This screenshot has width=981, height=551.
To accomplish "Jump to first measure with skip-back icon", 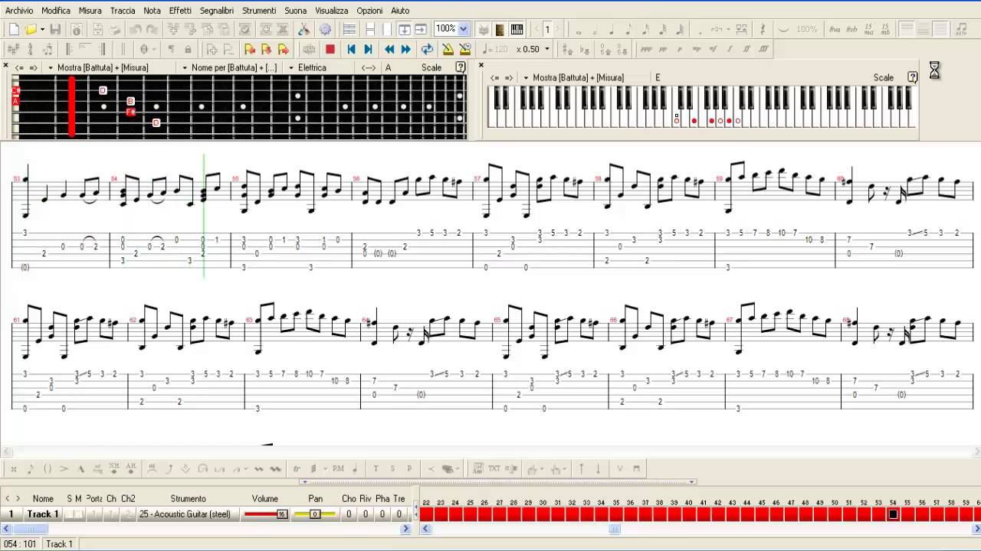I will click(351, 49).
